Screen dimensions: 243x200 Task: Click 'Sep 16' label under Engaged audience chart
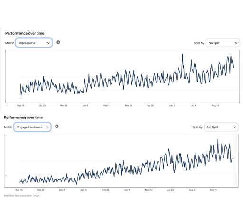pos(19,190)
